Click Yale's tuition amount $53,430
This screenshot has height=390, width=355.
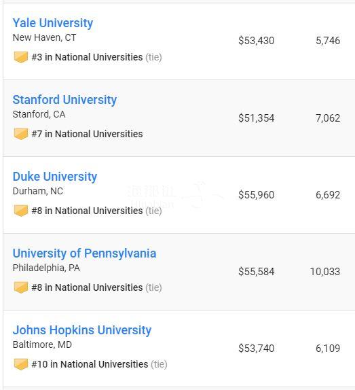click(x=257, y=41)
